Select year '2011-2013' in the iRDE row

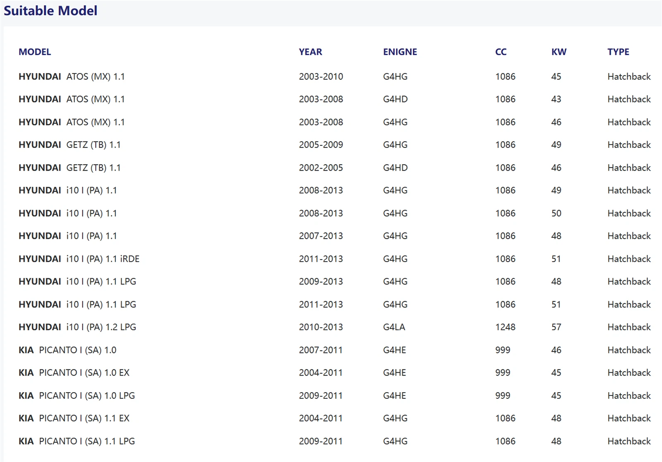pos(321,259)
